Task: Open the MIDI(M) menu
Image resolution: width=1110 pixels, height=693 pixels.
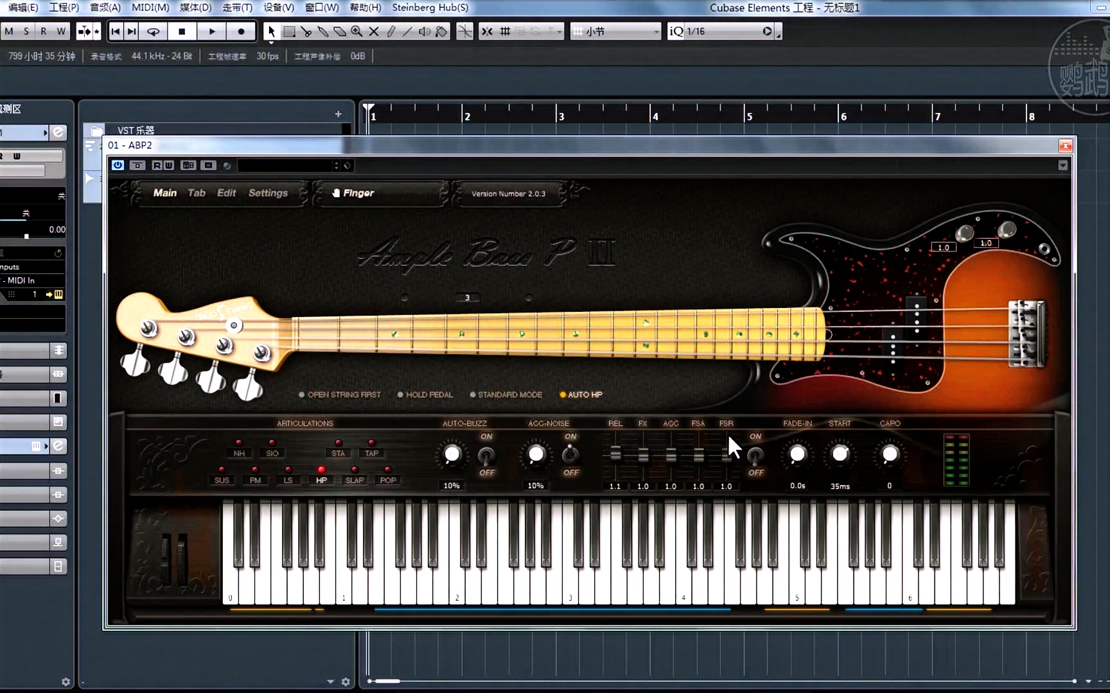Action: (150, 8)
